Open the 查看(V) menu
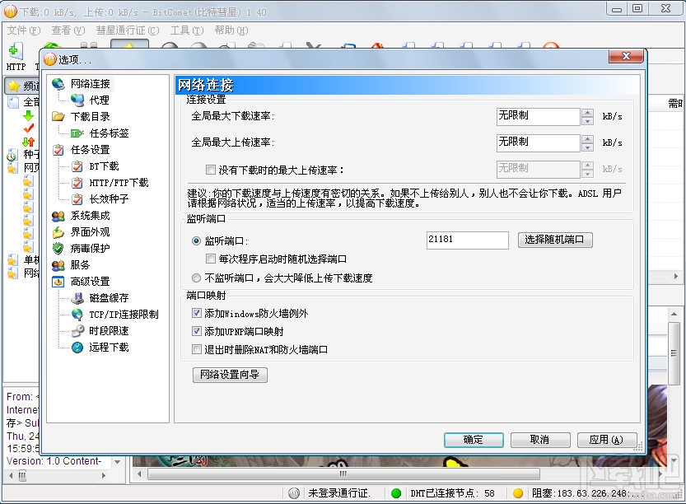 (68, 30)
